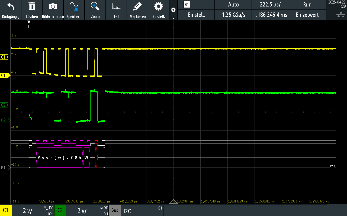Start an Einzelwert single acquisition
The width and height of the screenshot is (347, 216).
click(307, 15)
